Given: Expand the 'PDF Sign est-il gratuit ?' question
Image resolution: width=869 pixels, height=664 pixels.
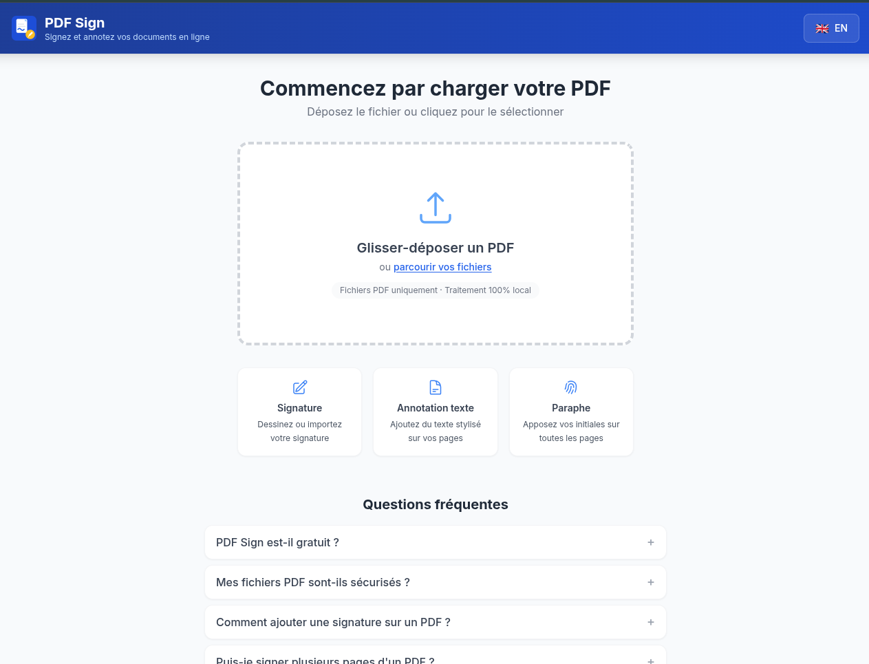Looking at the screenshot, I should pyautogui.click(x=277, y=542).
